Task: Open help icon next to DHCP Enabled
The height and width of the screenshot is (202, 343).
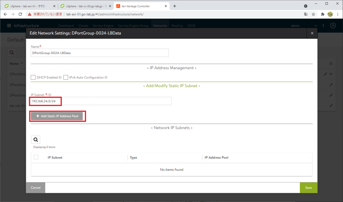Action: point(60,77)
